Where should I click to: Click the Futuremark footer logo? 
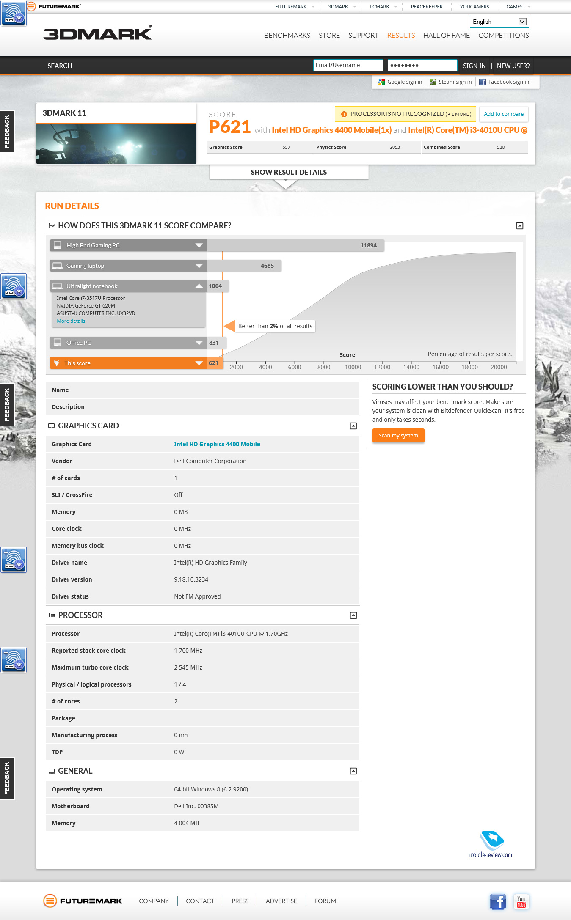point(83,901)
